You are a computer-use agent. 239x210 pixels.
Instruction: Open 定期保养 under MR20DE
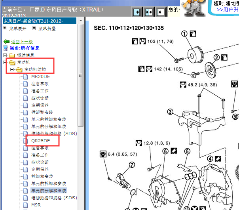40,105
